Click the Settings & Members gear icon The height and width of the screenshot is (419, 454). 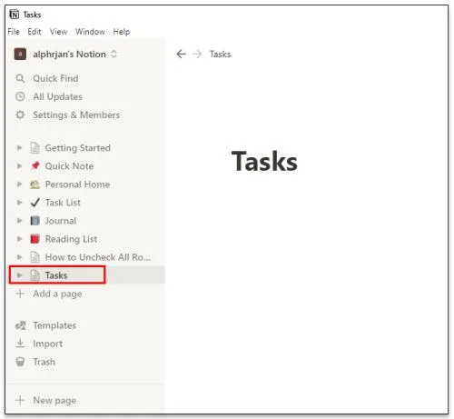click(20, 115)
